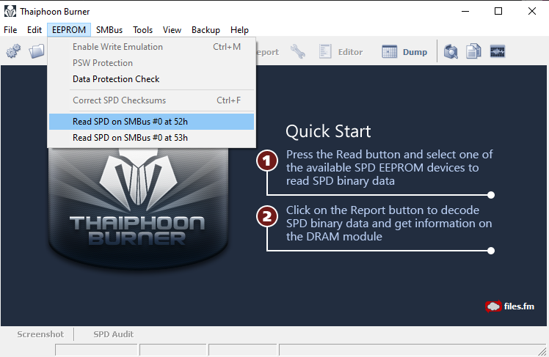Open the Help menu
This screenshot has width=549, height=357.
pos(239,30)
